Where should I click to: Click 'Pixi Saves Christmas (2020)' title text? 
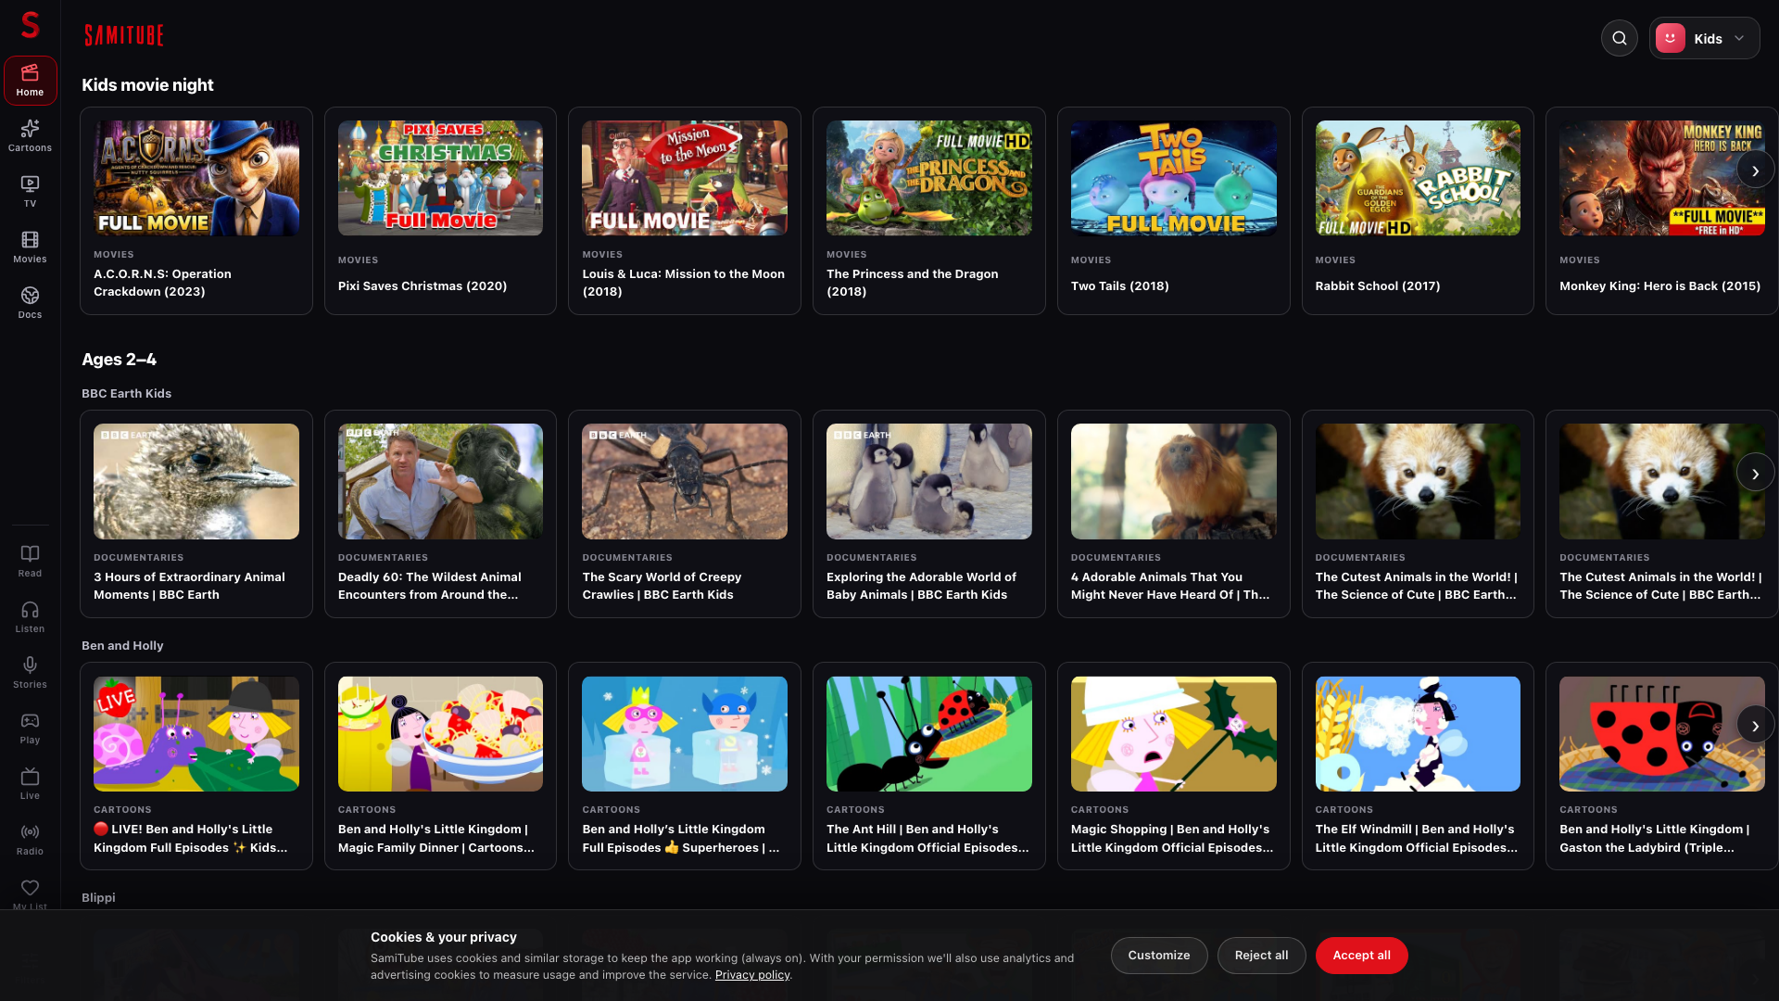[x=423, y=286]
